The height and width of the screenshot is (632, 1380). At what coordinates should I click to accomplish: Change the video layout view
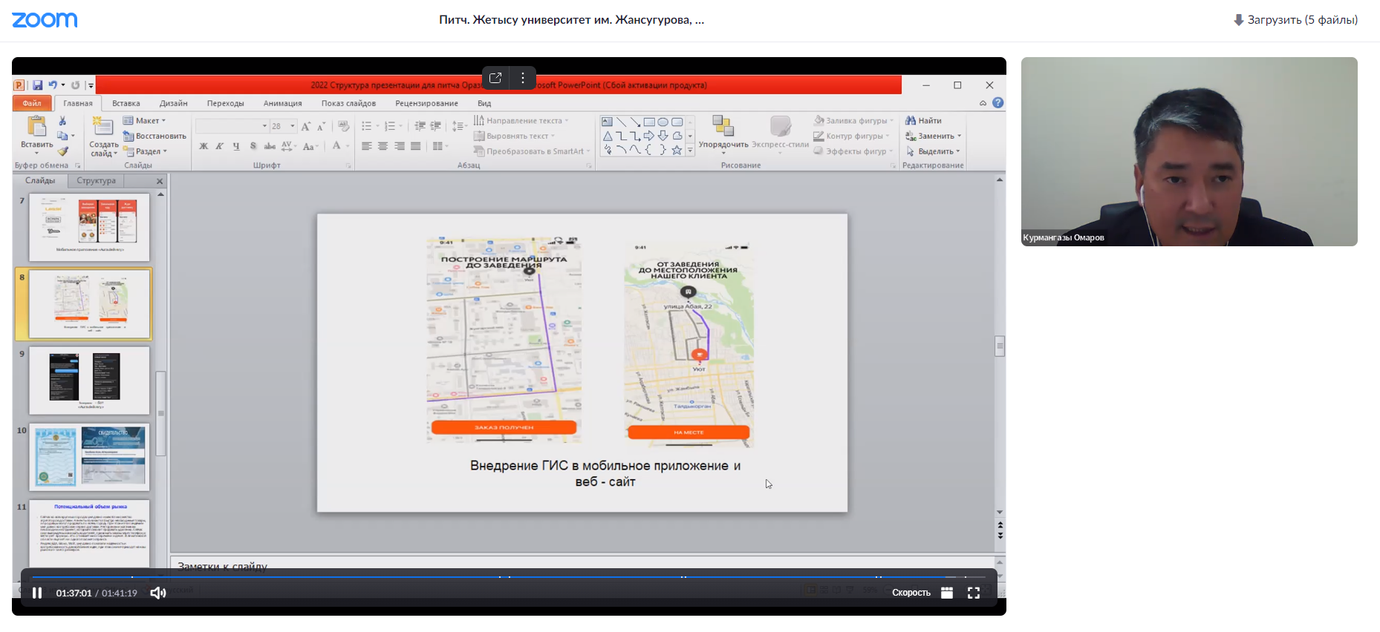946,593
